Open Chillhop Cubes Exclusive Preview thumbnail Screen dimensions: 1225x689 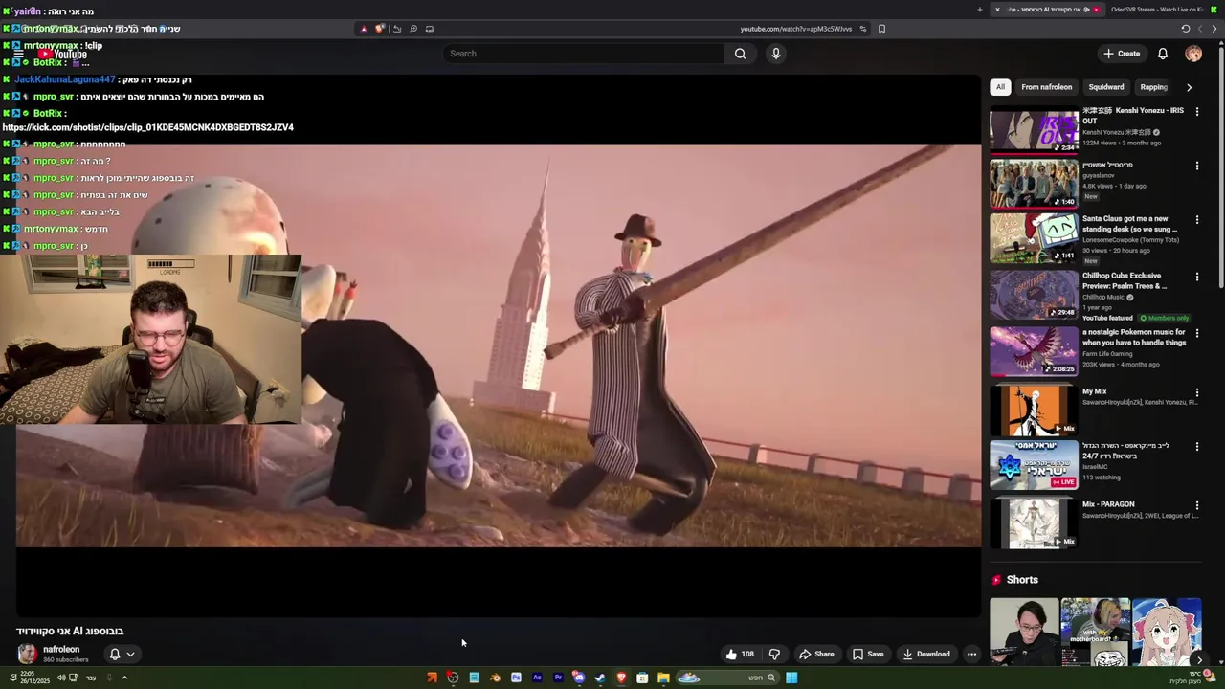click(1034, 294)
